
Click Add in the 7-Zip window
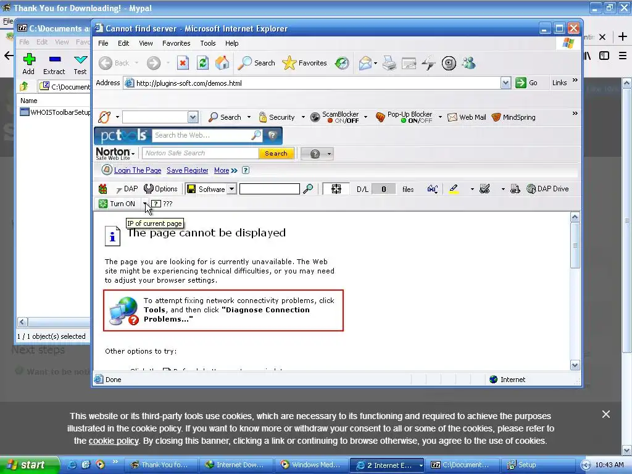coord(28,64)
